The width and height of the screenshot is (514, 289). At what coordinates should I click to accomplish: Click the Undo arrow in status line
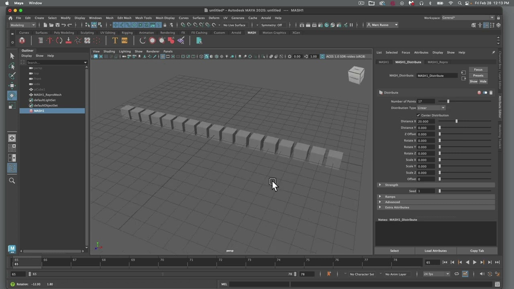coord(63,25)
